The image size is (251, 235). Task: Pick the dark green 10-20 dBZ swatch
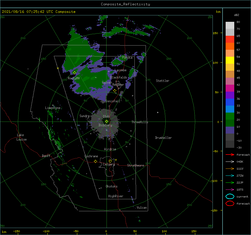click(x=230, y=123)
